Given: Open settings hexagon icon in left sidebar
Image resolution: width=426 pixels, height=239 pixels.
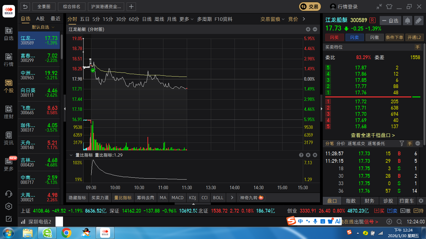Looking at the screenshot, I should (x=9, y=206).
